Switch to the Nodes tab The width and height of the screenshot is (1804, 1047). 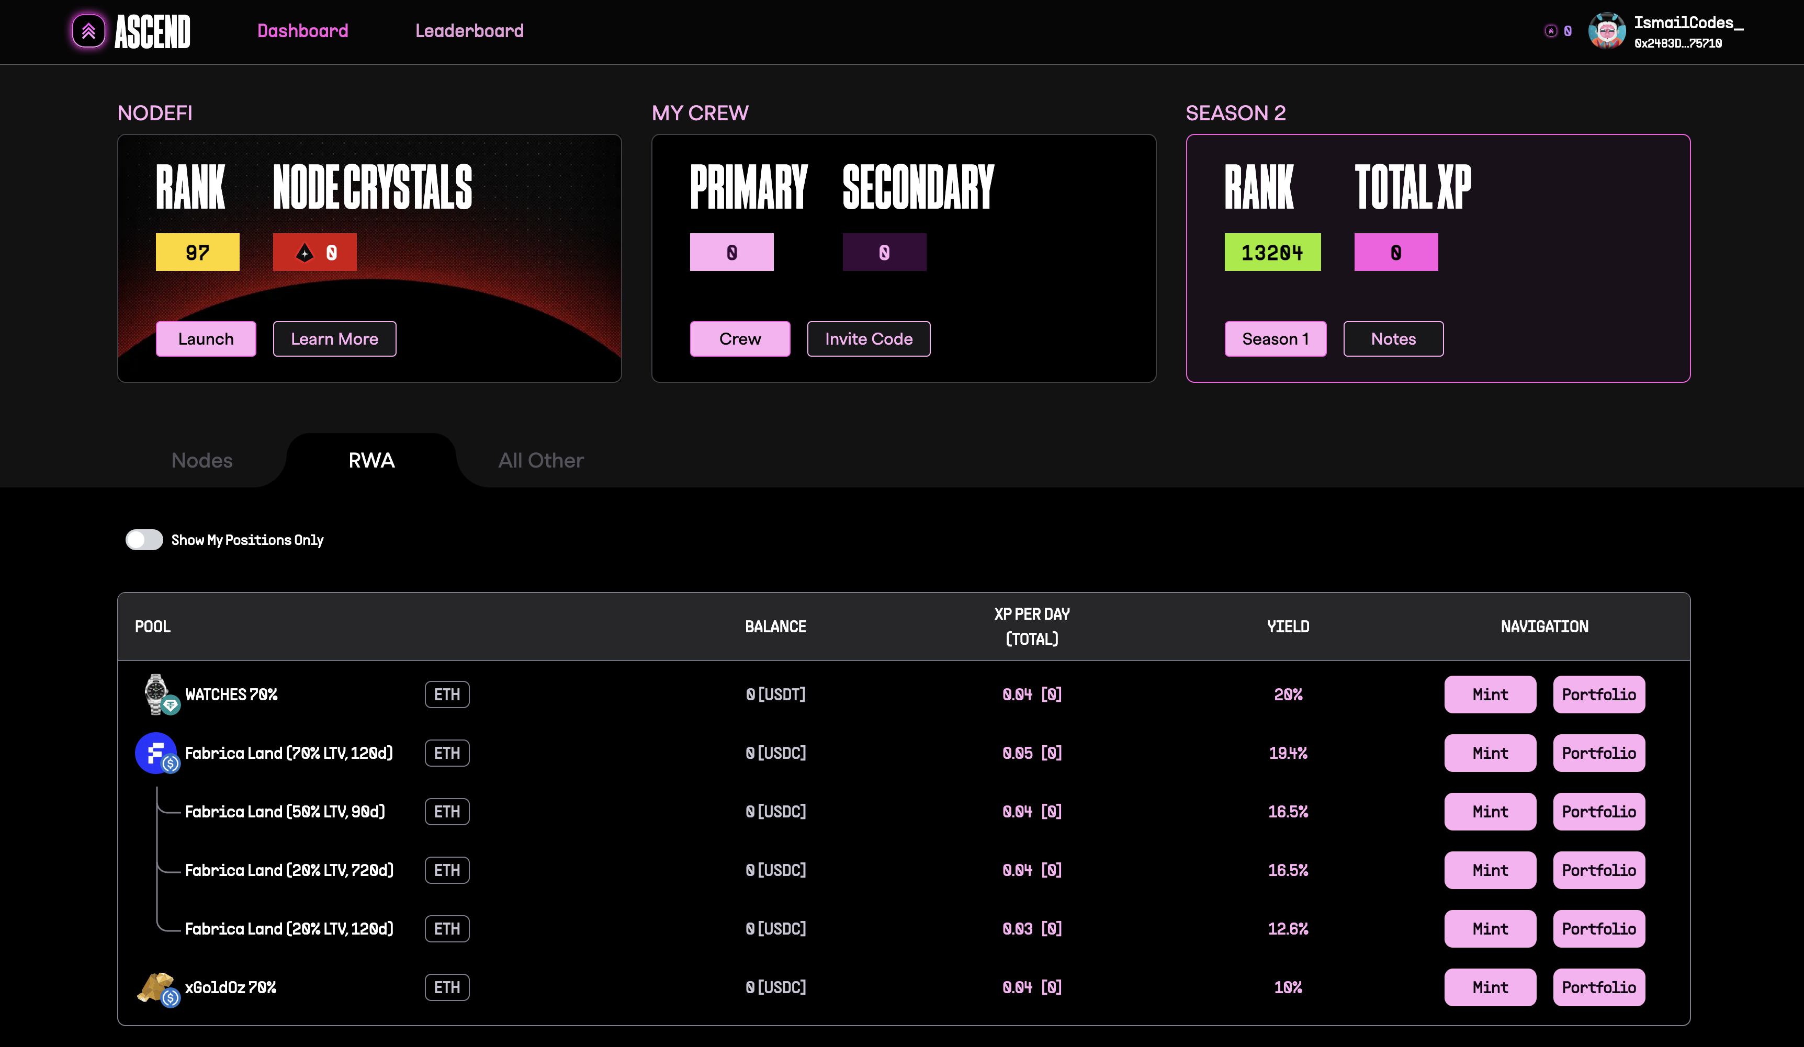(x=202, y=460)
